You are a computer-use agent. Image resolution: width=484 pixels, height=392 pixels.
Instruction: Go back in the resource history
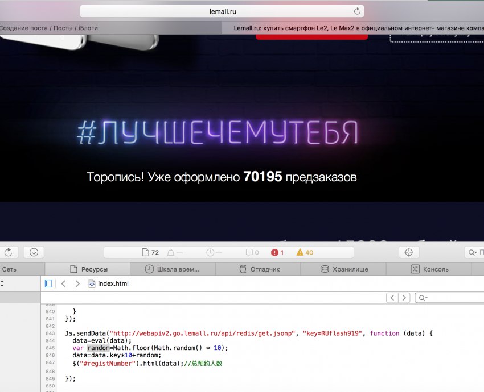click(x=64, y=283)
